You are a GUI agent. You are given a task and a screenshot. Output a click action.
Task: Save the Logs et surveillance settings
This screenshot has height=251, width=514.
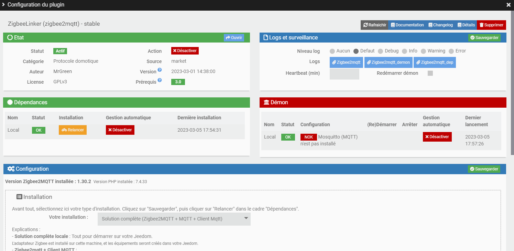(484, 38)
